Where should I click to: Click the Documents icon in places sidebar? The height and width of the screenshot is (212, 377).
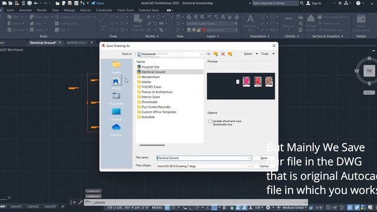click(x=116, y=96)
